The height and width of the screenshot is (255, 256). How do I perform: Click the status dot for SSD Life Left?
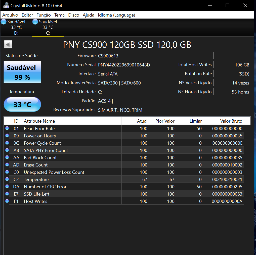point(7,194)
